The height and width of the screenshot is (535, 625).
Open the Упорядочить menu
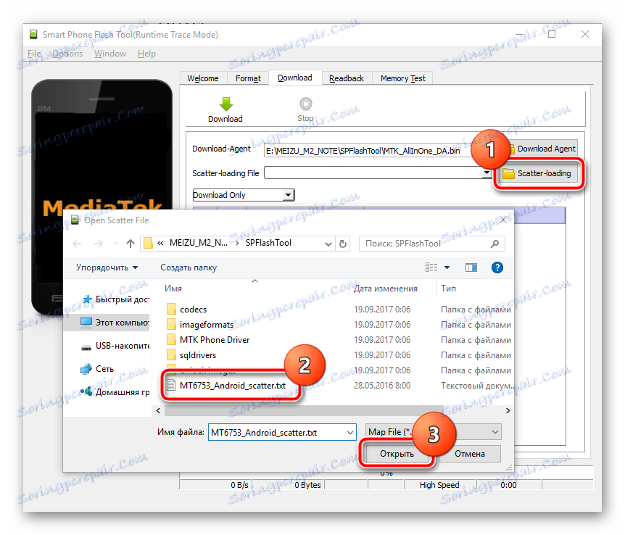pos(107,267)
